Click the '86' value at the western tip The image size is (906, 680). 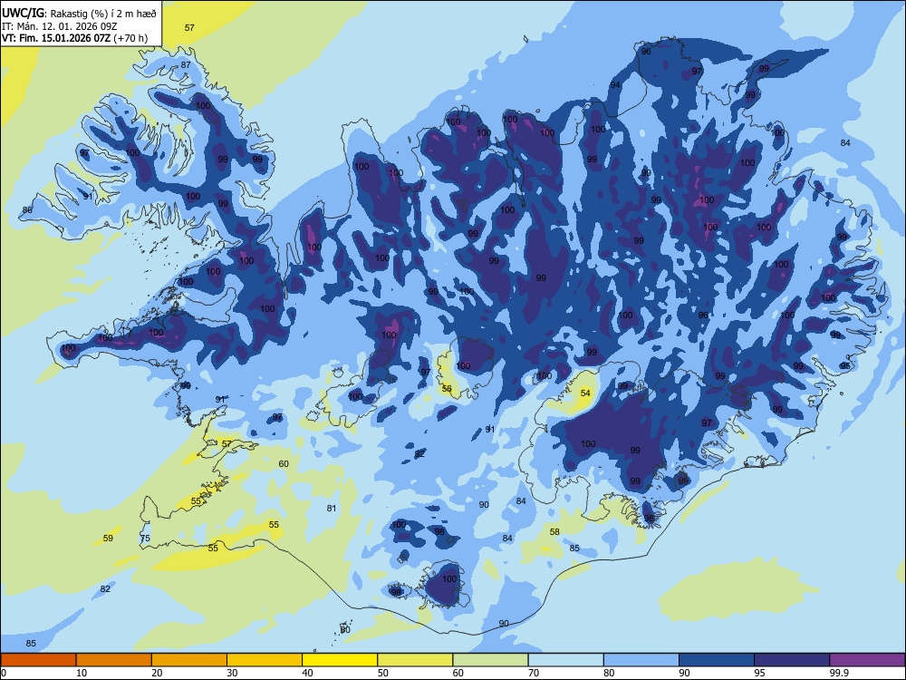coord(27,210)
